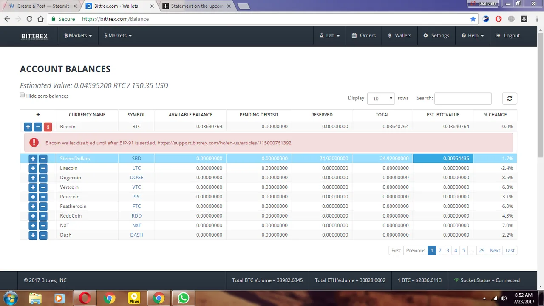Click Litecoin withdraw minus icon
544x306 pixels.
(x=43, y=168)
